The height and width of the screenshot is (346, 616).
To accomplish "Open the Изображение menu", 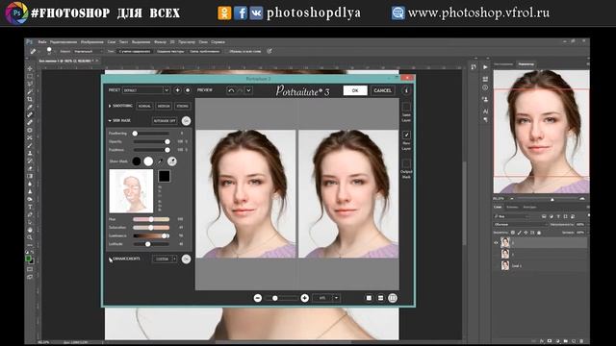I will click(x=92, y=42).
